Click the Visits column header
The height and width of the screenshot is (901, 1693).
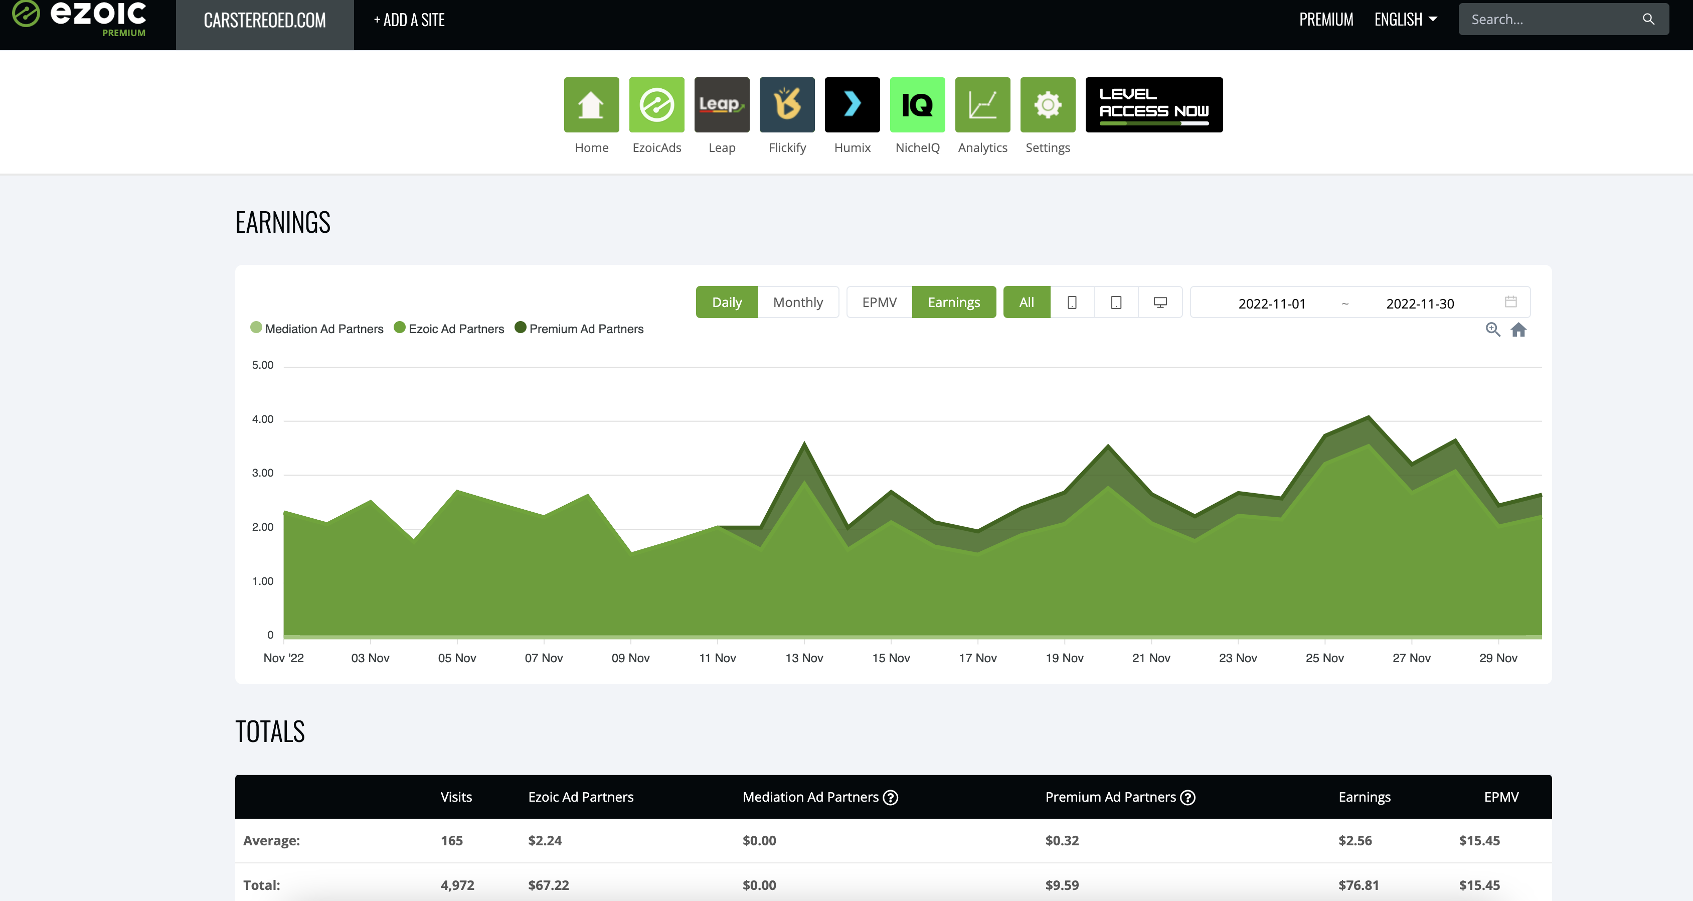[x=456, y=797]
